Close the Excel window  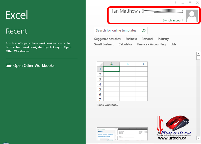[197, 3]
